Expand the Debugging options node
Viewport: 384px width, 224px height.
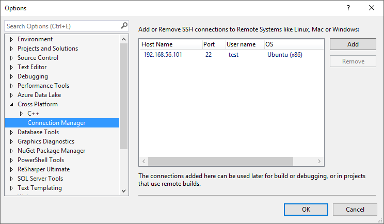coord(11,76)
